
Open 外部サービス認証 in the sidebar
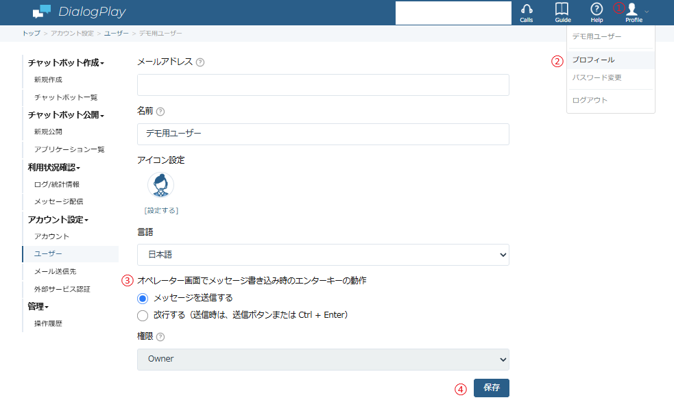[62, 289]
